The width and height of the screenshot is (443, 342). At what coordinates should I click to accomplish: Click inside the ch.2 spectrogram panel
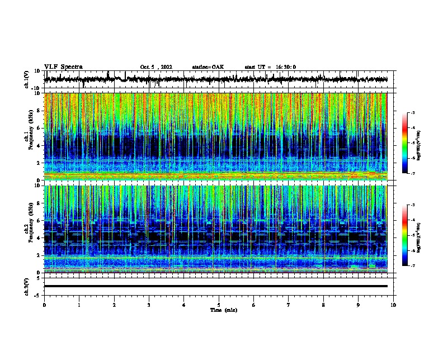click(x=215, y=229)
